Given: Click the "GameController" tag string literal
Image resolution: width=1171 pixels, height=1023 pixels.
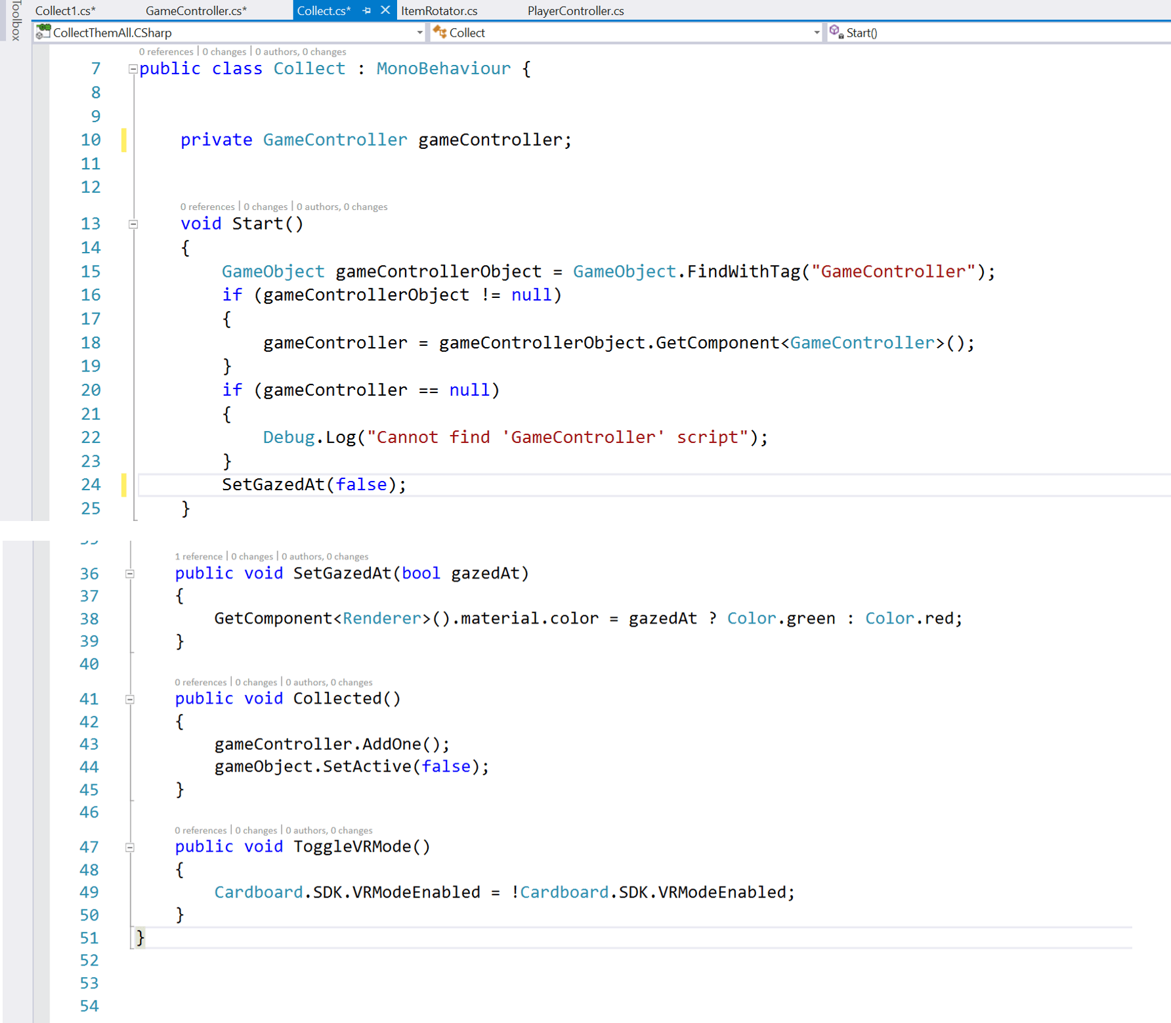Looking at the screenshot, I should 893,272.
